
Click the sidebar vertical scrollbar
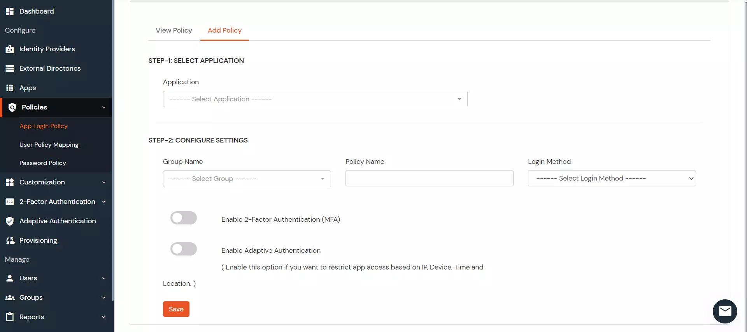coord(113,150)
